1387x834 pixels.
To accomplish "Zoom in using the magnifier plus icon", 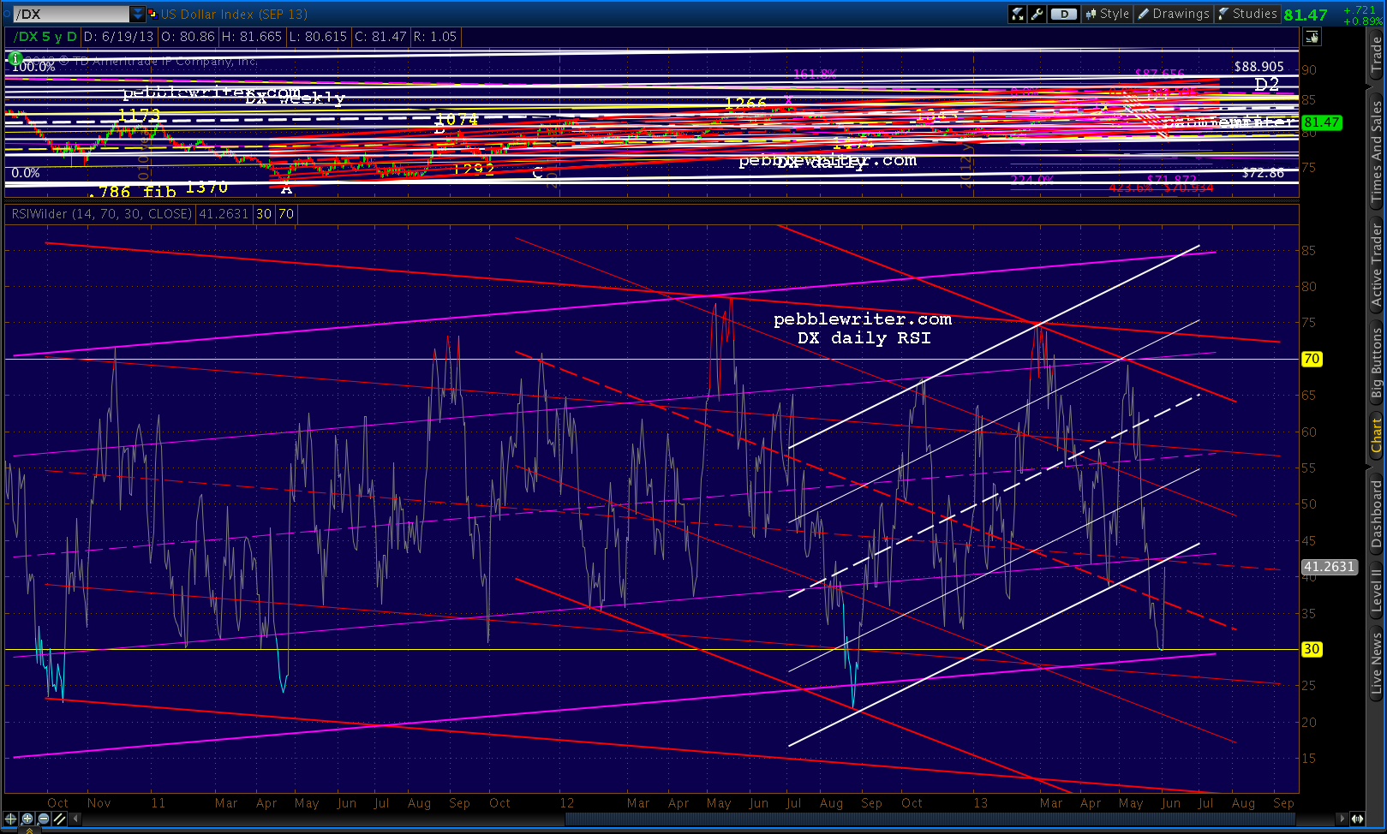I will [27, 819].
